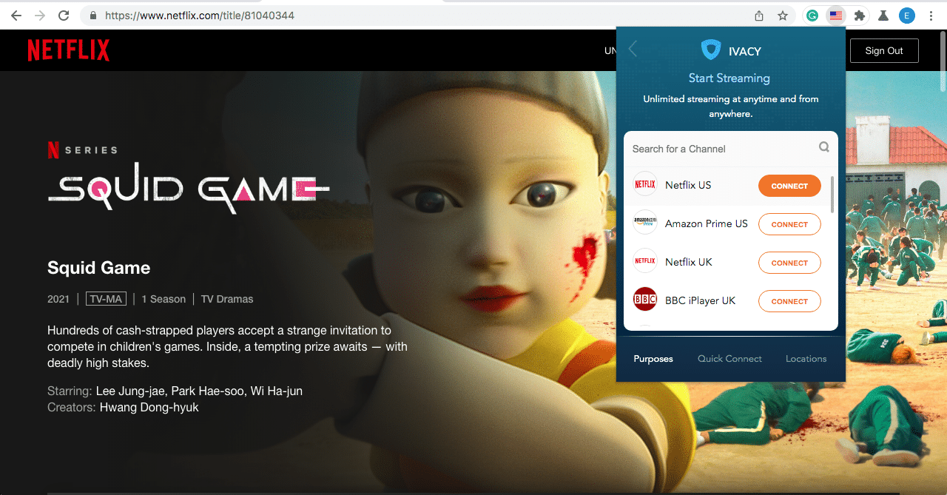The height and width of the screenshot is (495, 947).
Task: Click the 'Amazon Prime US' channel name
Action: [707, 223]
